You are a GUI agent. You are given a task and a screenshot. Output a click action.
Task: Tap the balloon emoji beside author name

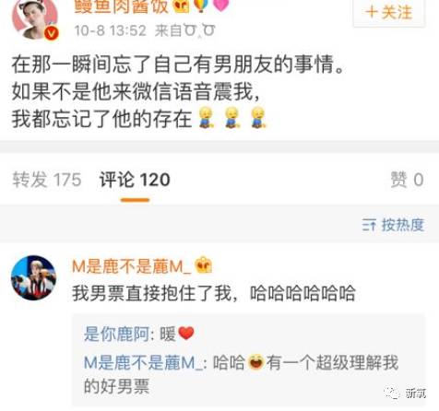coord(201,6)
